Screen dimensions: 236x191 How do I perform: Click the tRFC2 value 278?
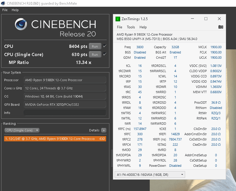coord(140,140)
